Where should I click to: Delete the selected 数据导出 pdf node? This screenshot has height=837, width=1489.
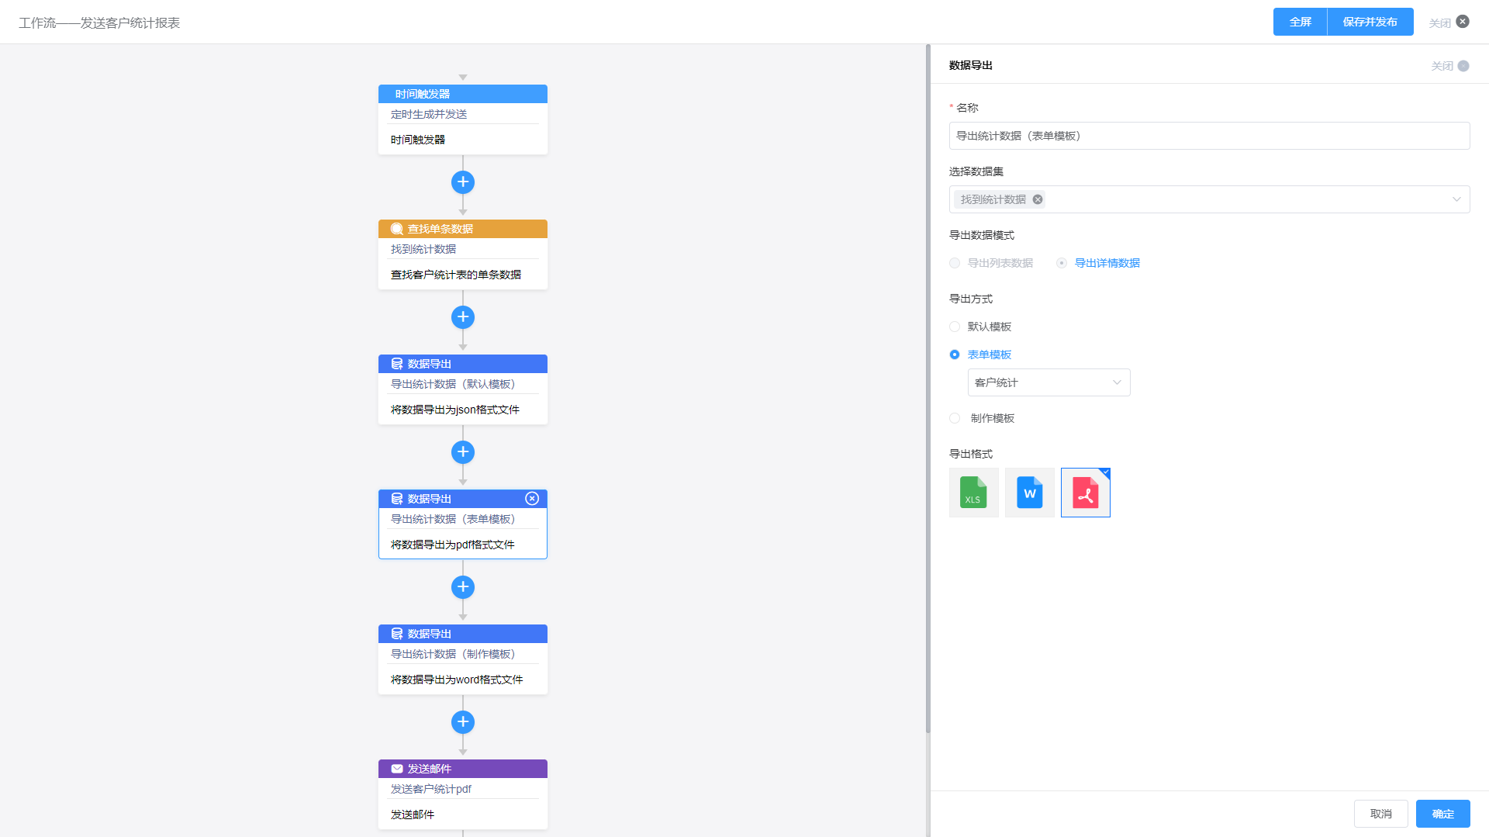532,499
